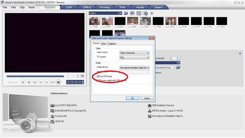Go to the Overlay step tab
The image size is (245, 138).
[105, 7]
